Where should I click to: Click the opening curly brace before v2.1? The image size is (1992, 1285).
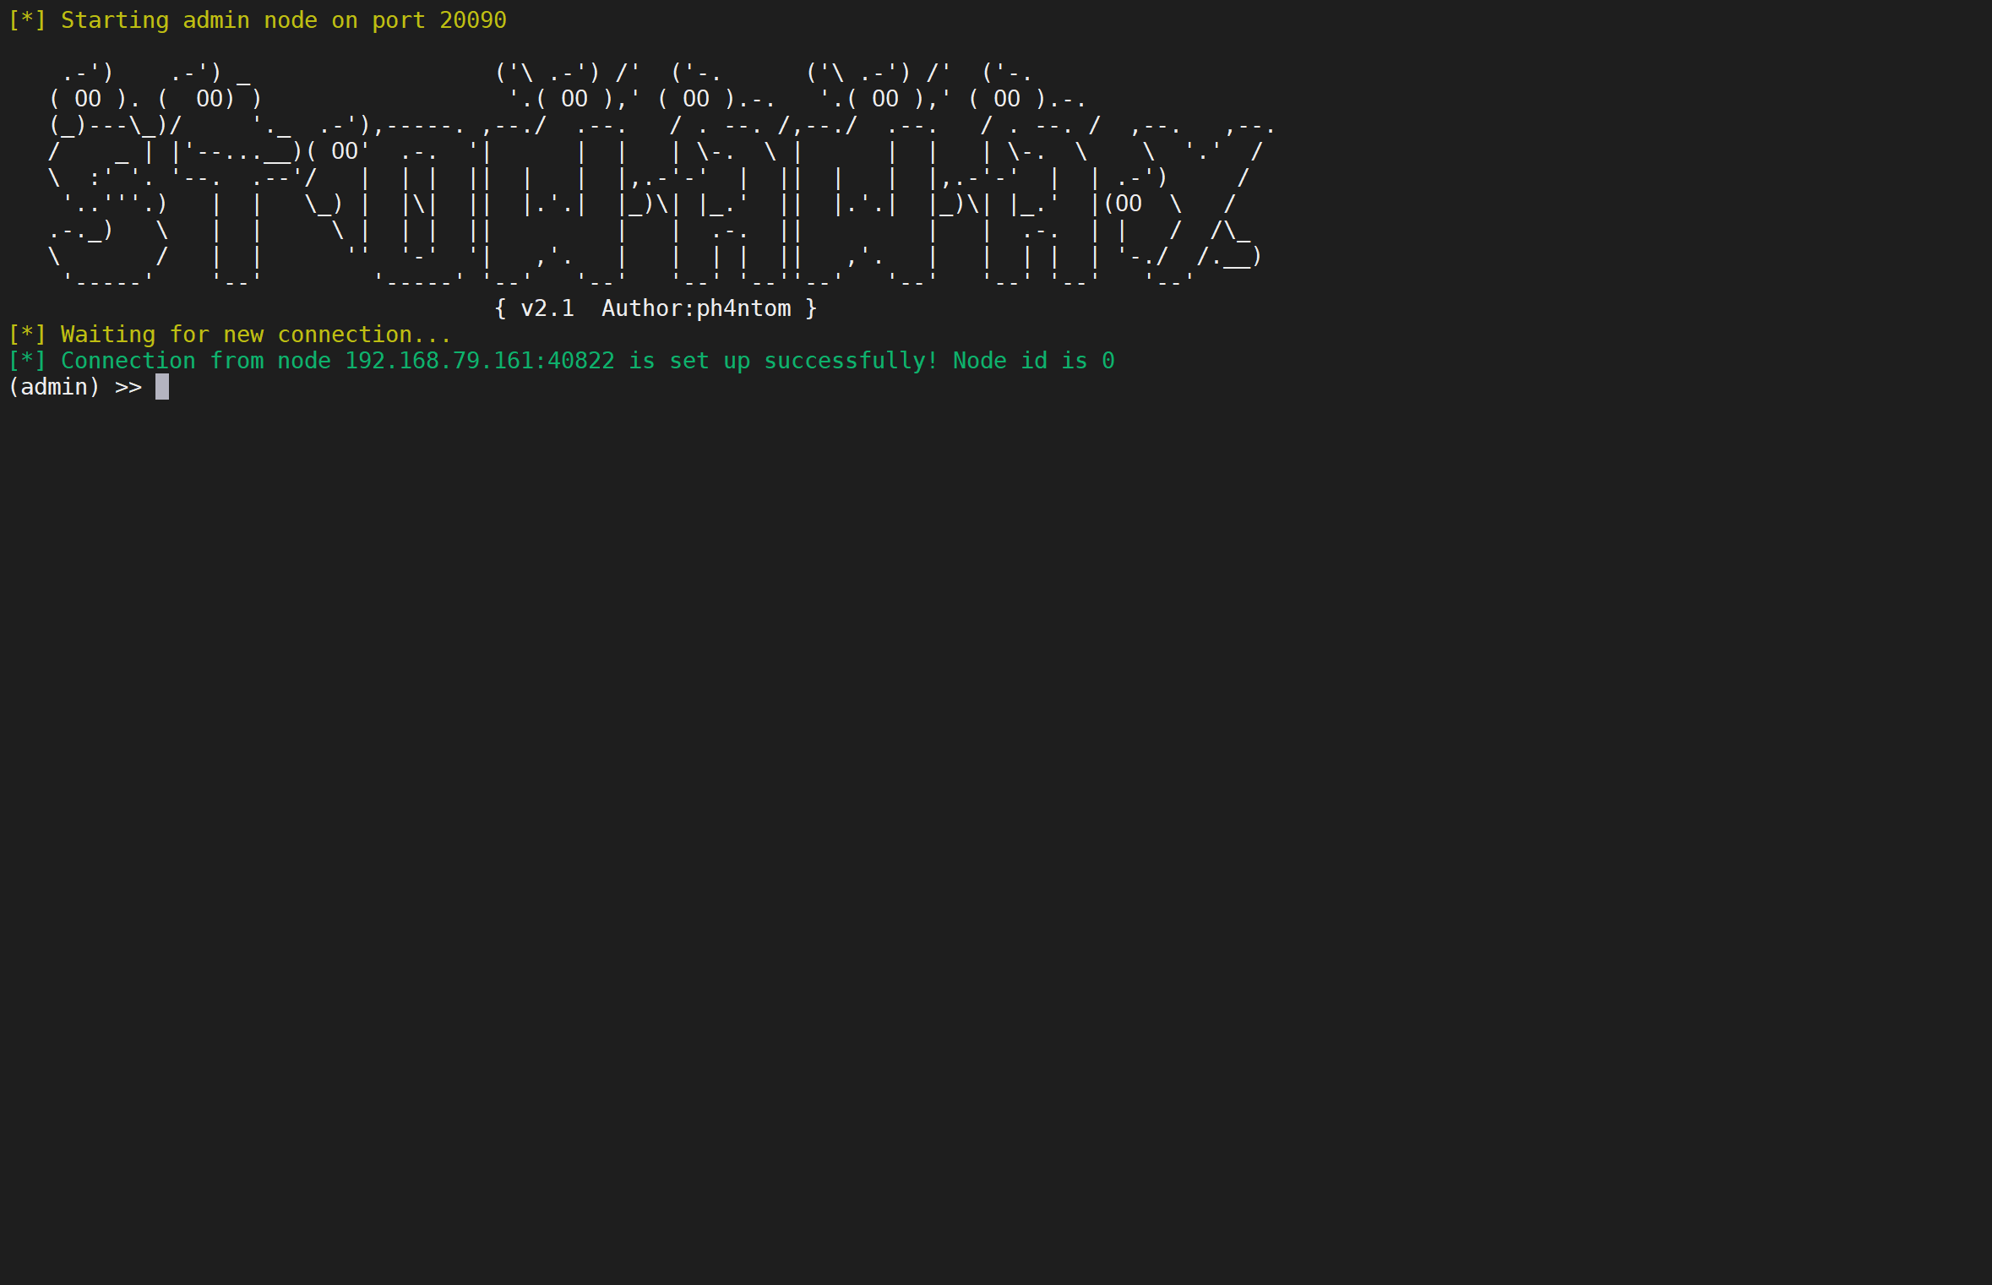click(x=500, y=308)
